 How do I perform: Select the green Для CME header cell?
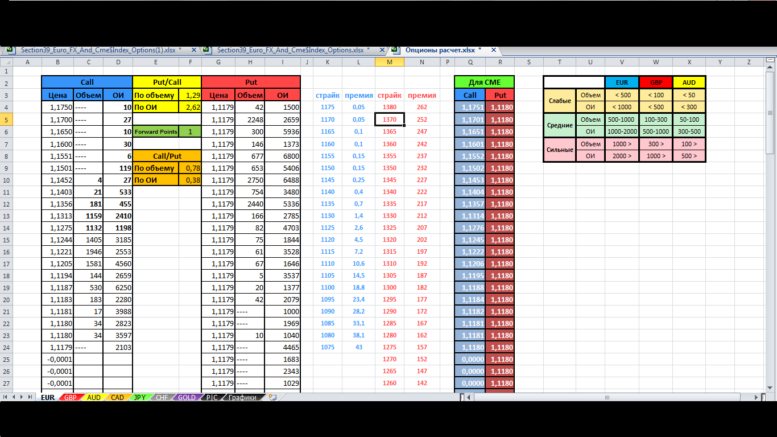point(485,82)
